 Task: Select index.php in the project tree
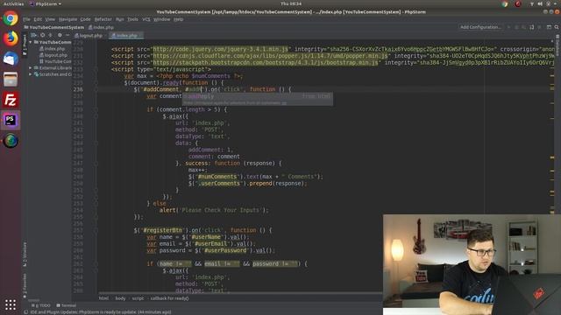pyautogui.click(x=53, y=49)
